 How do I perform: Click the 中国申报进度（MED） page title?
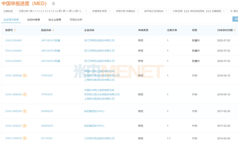click(x=24, y=3)
